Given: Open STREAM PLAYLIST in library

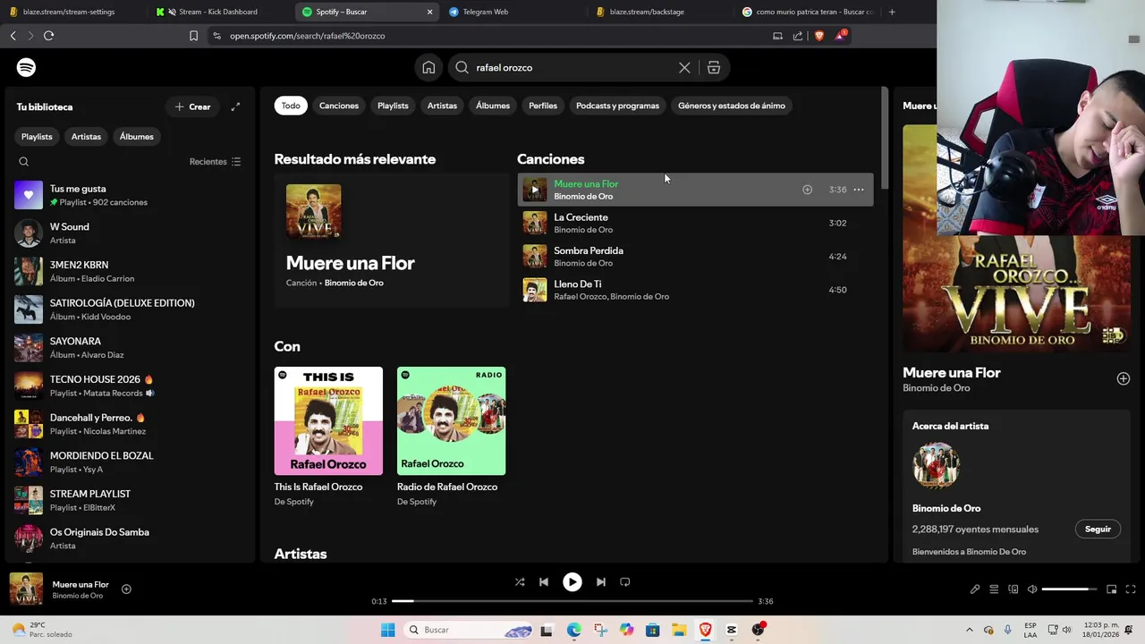Looking at the screenshot, I should click(129, 500).
